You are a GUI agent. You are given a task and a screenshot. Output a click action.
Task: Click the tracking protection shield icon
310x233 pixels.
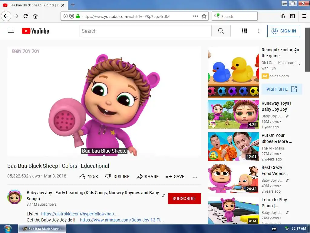71,16
